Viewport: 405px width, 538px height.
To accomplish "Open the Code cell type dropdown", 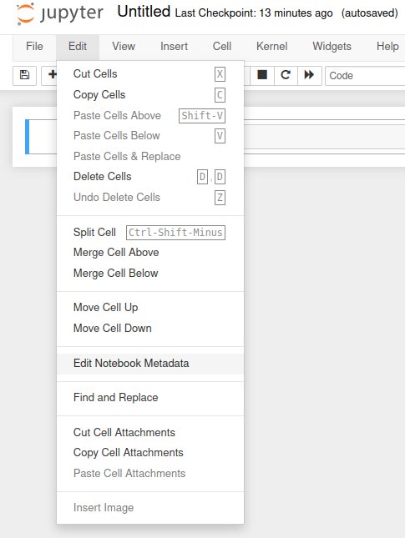I will click(366, 75).
